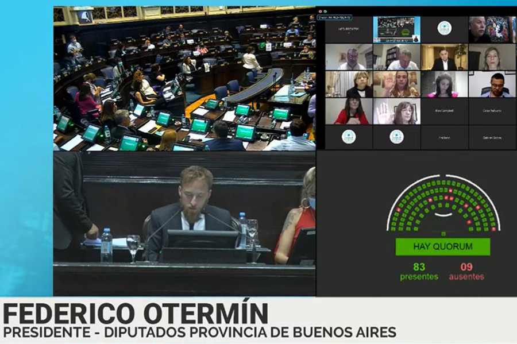Screen dimensions: 517x344
Task: Click the tile showing dark suit and plant
Action: point(444,57)
